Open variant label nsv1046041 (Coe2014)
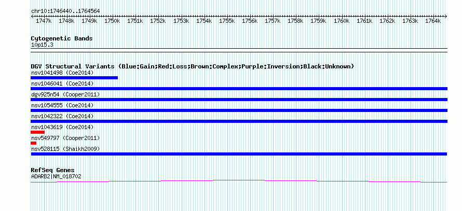The height and width of the screenshot is (211, 462). click(62, 83)
